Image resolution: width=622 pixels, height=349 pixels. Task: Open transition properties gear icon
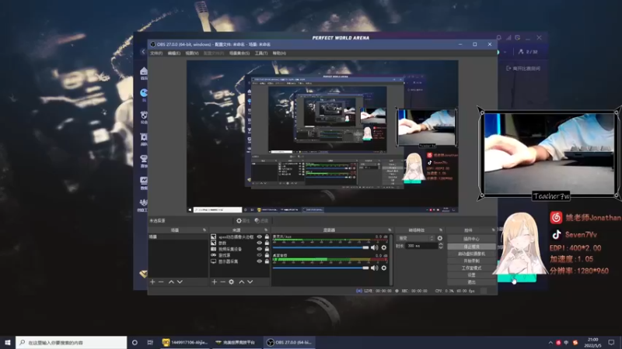439,238
